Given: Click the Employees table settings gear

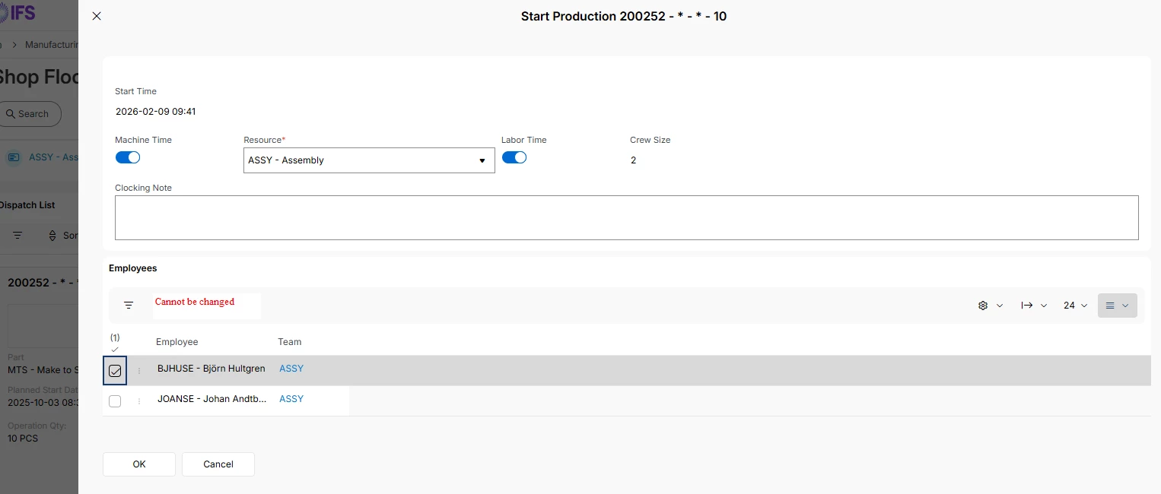Looking at the screenshot, I should tap(983, 306).
